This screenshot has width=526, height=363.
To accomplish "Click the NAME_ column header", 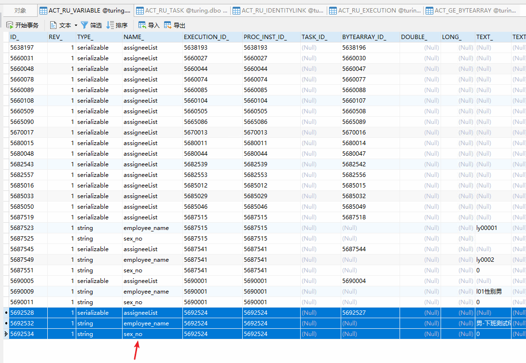I will [x=152, y=37].
